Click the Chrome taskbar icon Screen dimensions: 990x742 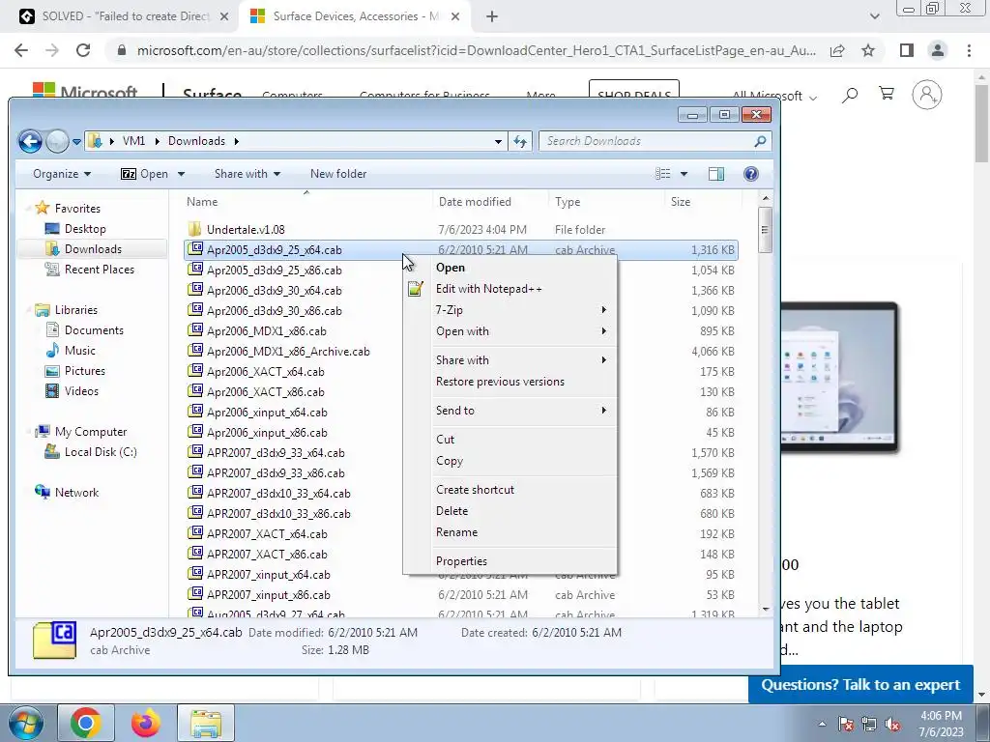coord(86,723)
